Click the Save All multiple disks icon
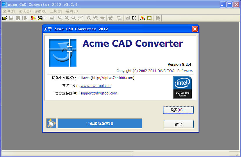 18,18
